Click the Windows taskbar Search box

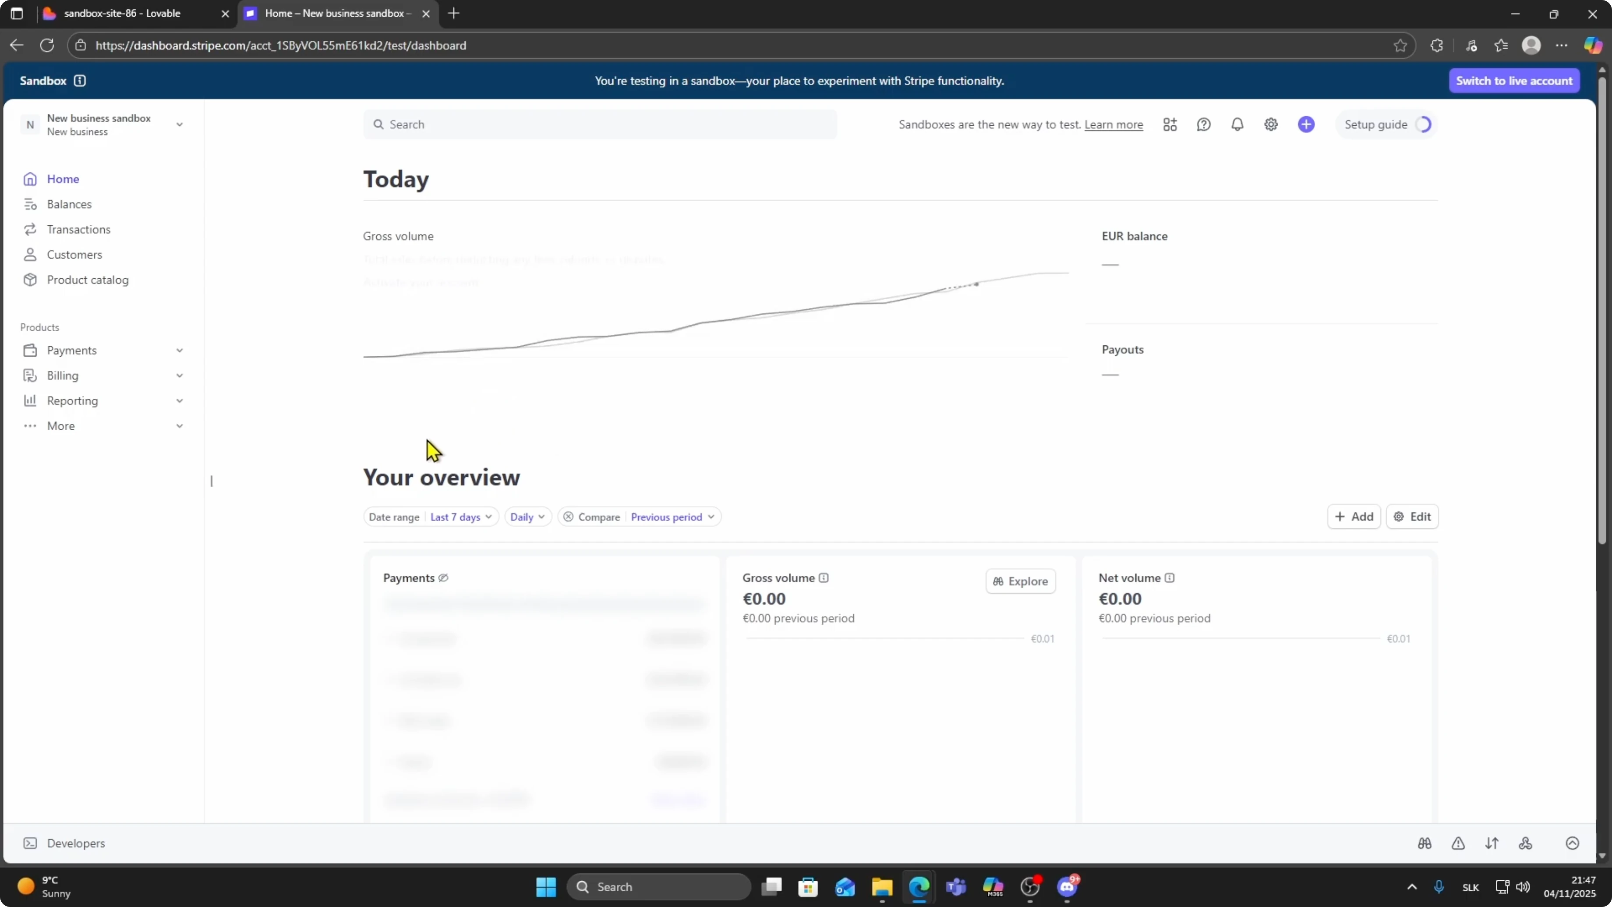click(x=658, y=887)
